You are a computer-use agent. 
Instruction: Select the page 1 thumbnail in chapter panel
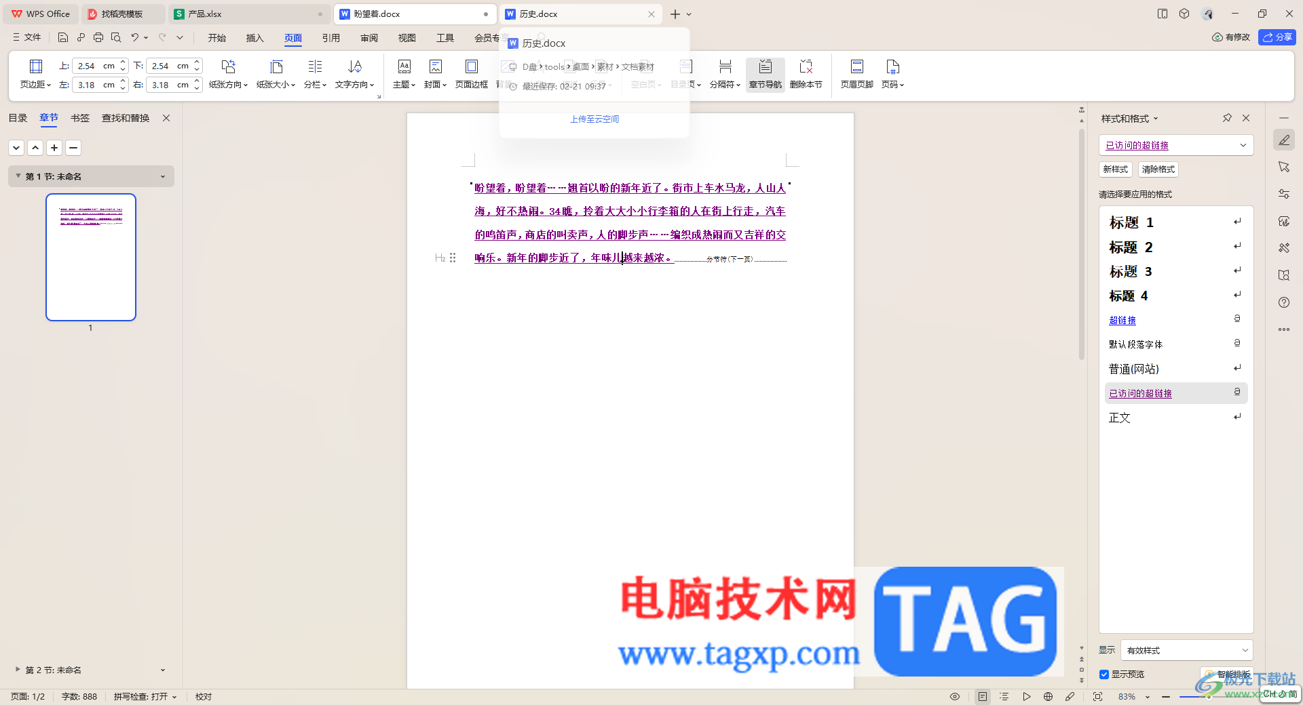[91, 257]
